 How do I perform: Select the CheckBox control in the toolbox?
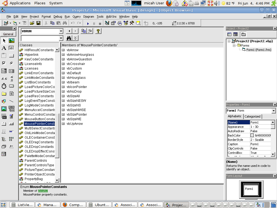(4, 63)
